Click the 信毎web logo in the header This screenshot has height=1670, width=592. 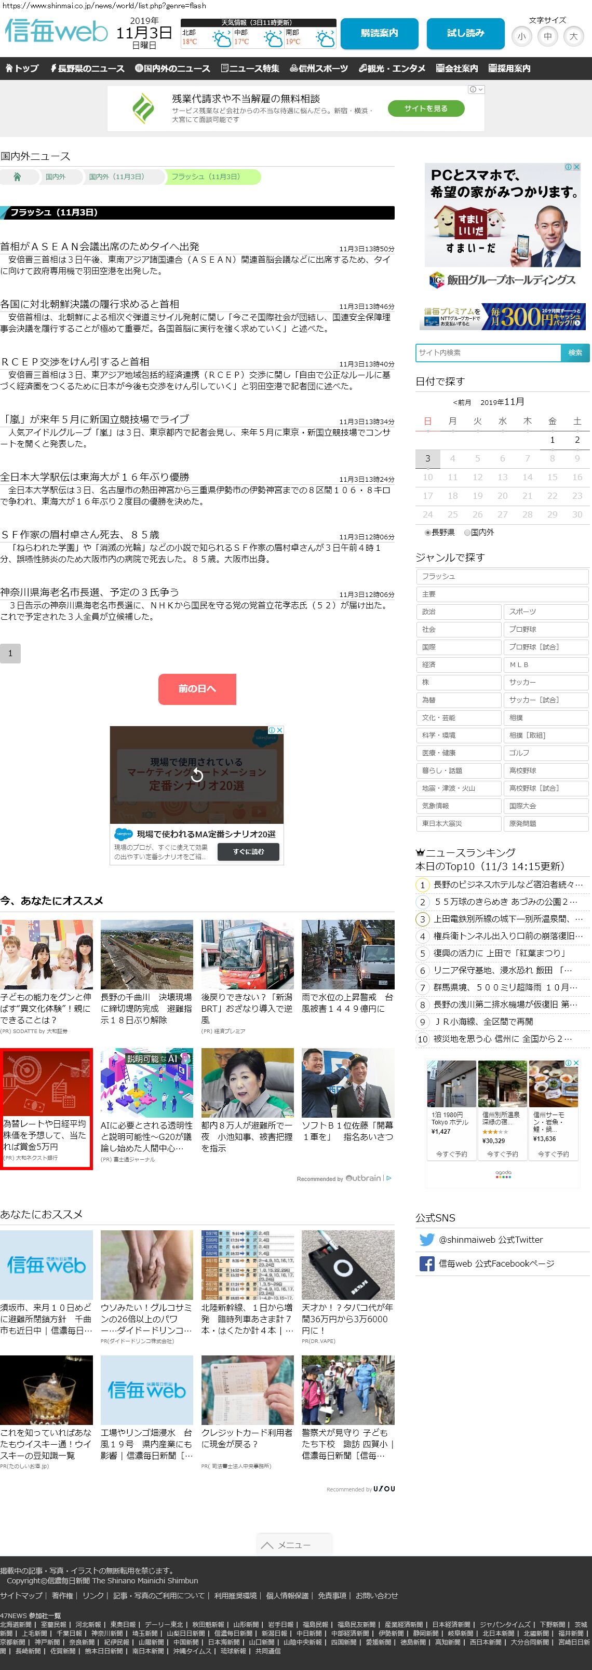click(57, 31)
